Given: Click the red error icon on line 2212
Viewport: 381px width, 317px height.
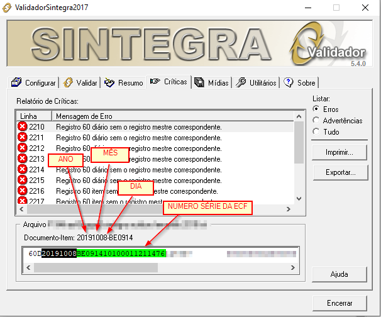Looking at the screenshot, I should 23,148.
